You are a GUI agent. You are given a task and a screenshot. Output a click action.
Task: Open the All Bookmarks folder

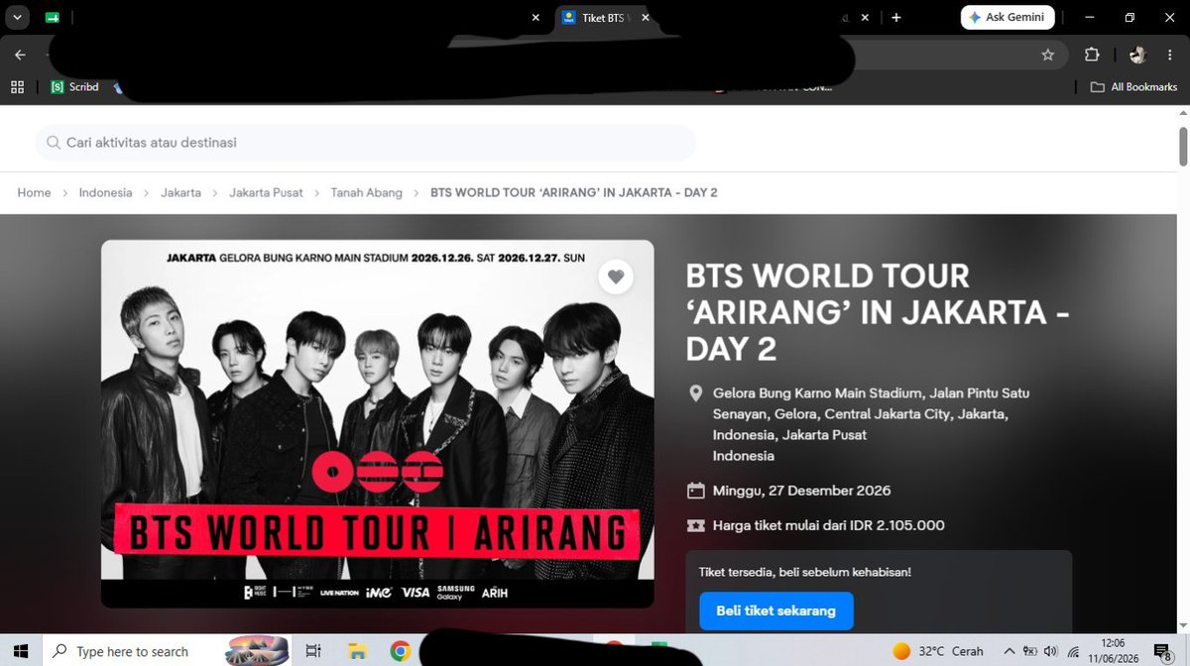pyautogui.click(x=1133, y=87)
